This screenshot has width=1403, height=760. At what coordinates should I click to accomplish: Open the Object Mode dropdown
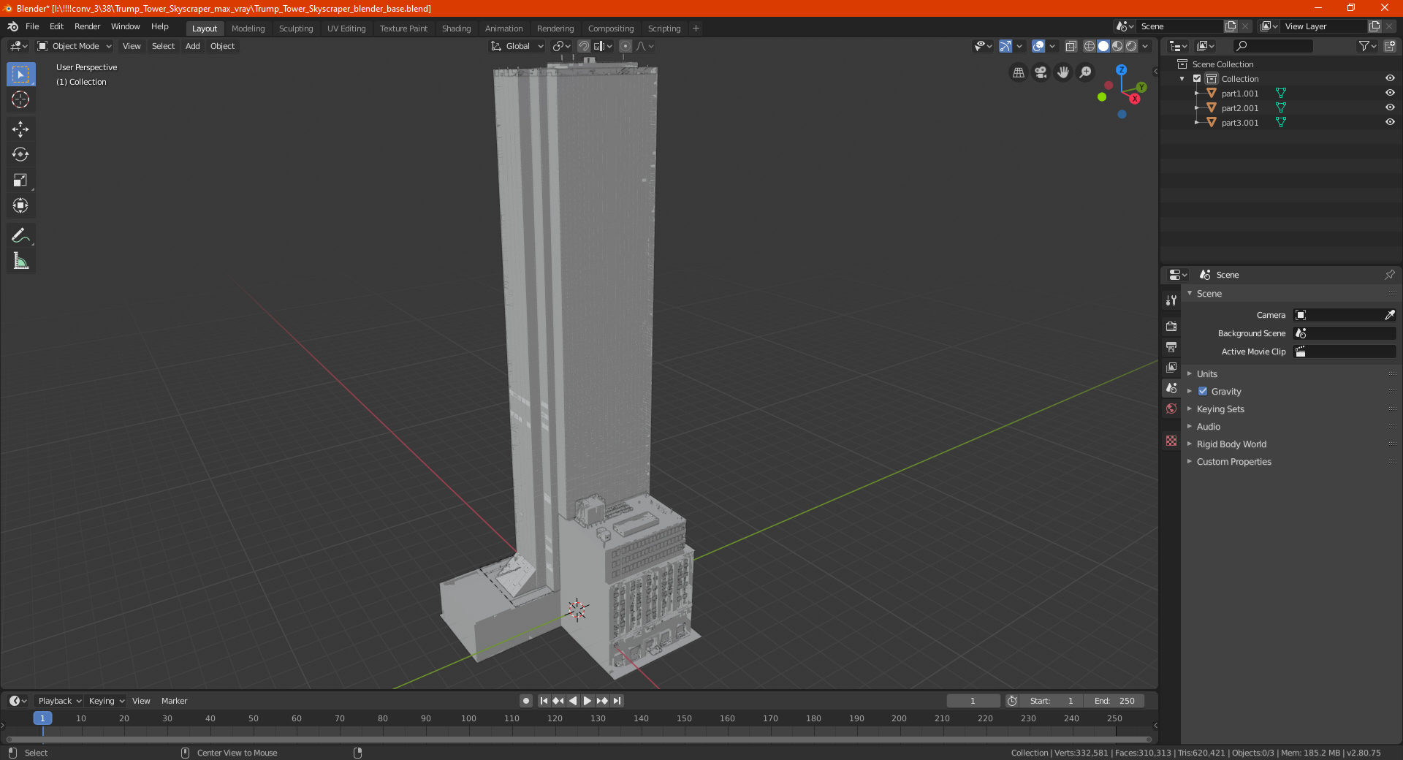pos(75,46)
